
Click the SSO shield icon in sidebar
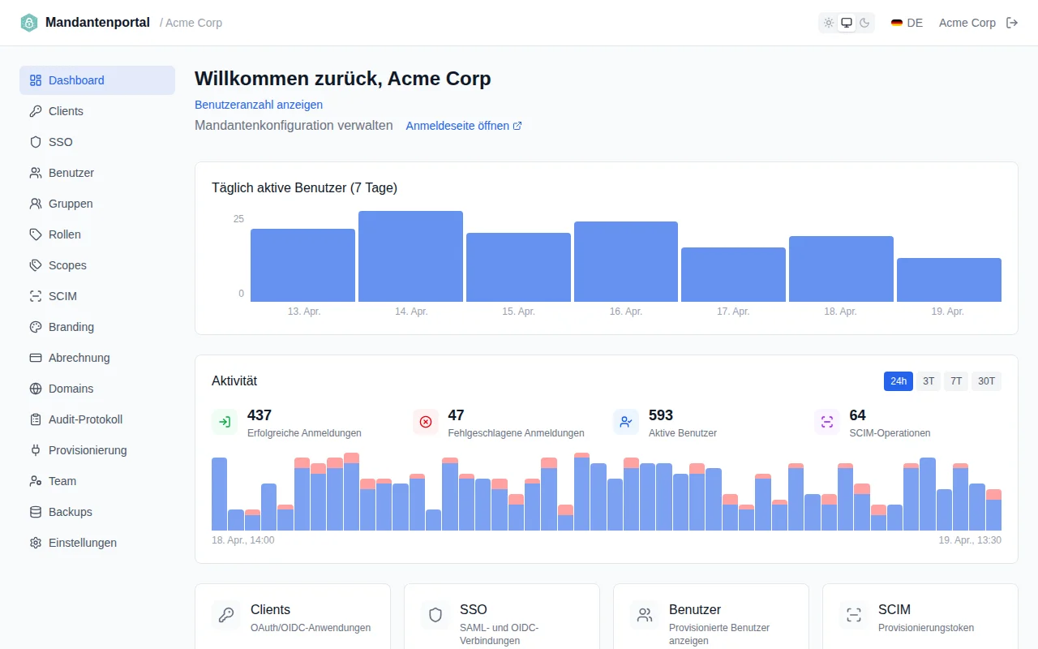point(36,142)
